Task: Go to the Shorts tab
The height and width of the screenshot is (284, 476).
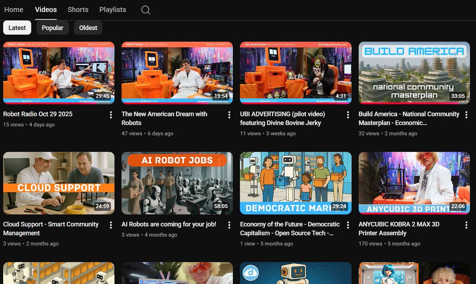Action: 78,9
